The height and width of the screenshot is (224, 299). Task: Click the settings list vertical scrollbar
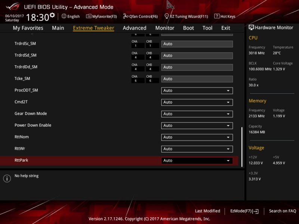242,147
